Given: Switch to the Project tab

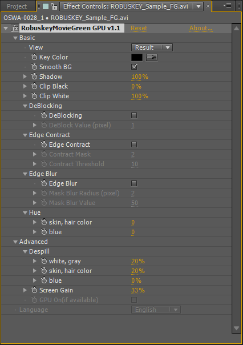Looking at the screenshot, I should point(17,6).
